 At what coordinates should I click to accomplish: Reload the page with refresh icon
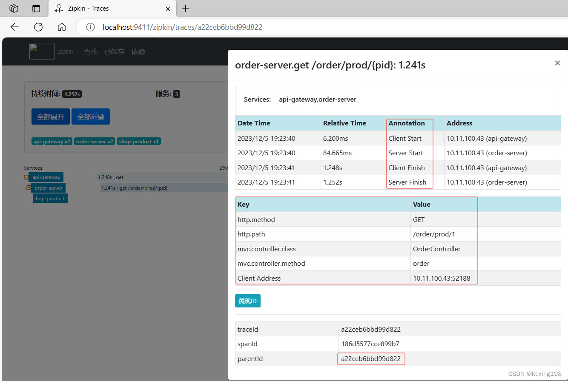pyautogui.click(x=38, y=27)
